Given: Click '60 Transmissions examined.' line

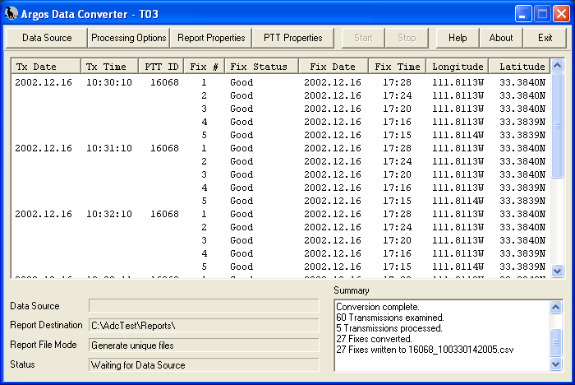Looking at the screenshot, I should (390, 318).
